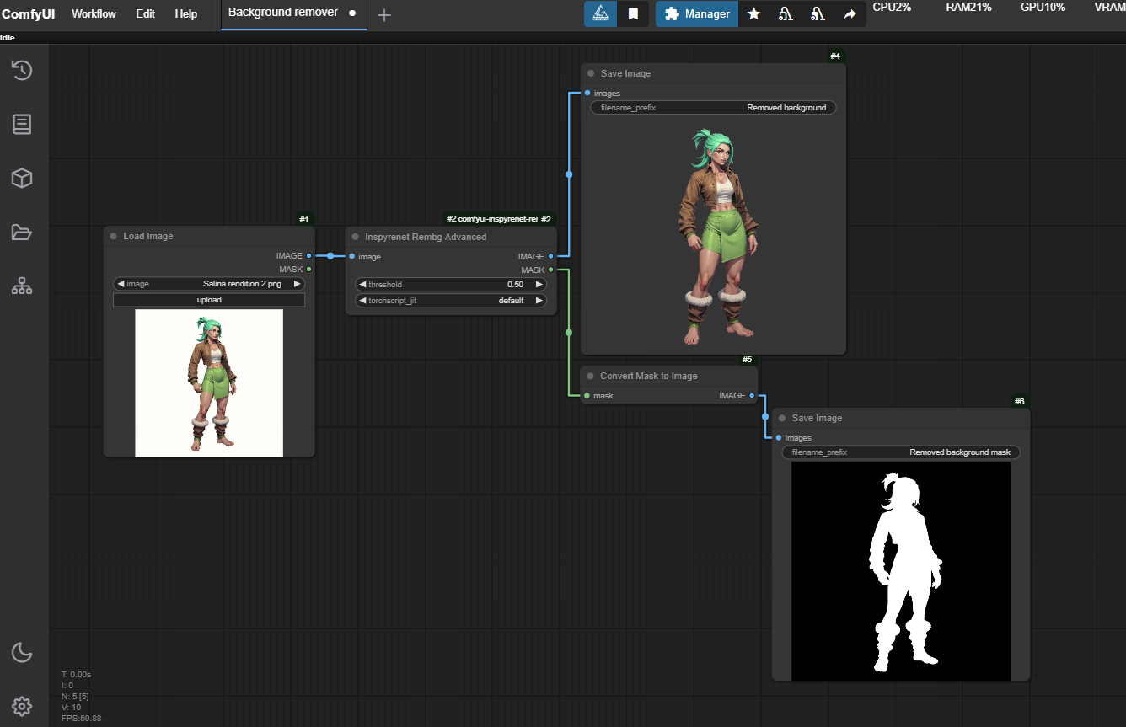Click the bookmark icon in the top toolbar
The height and width of the screenshot is (727, 1126).
click(633, 14)
